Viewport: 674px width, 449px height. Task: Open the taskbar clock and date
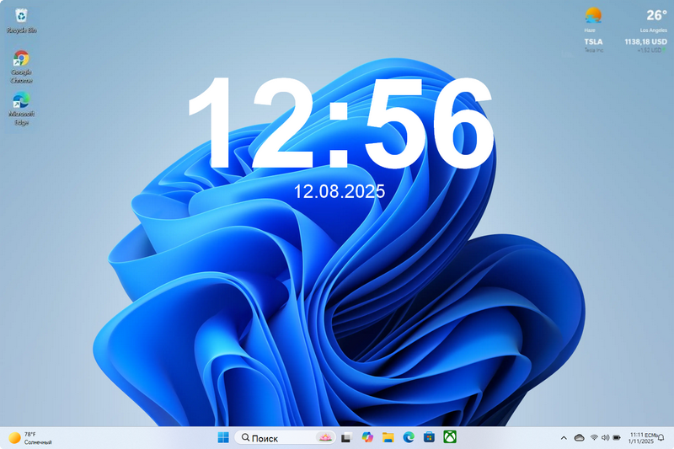click(x=642, y=437)
